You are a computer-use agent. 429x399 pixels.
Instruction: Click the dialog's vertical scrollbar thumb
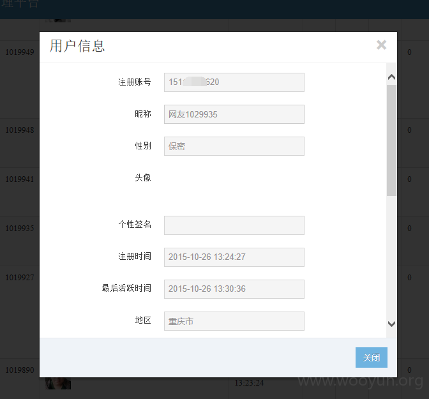tap(391, 140)
